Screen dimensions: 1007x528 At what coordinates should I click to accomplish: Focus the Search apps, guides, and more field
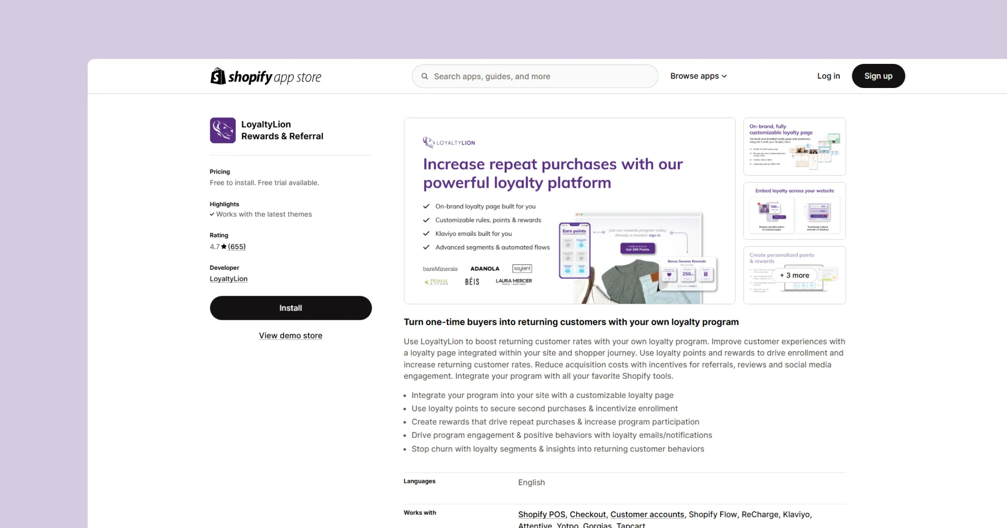point(535,76)
